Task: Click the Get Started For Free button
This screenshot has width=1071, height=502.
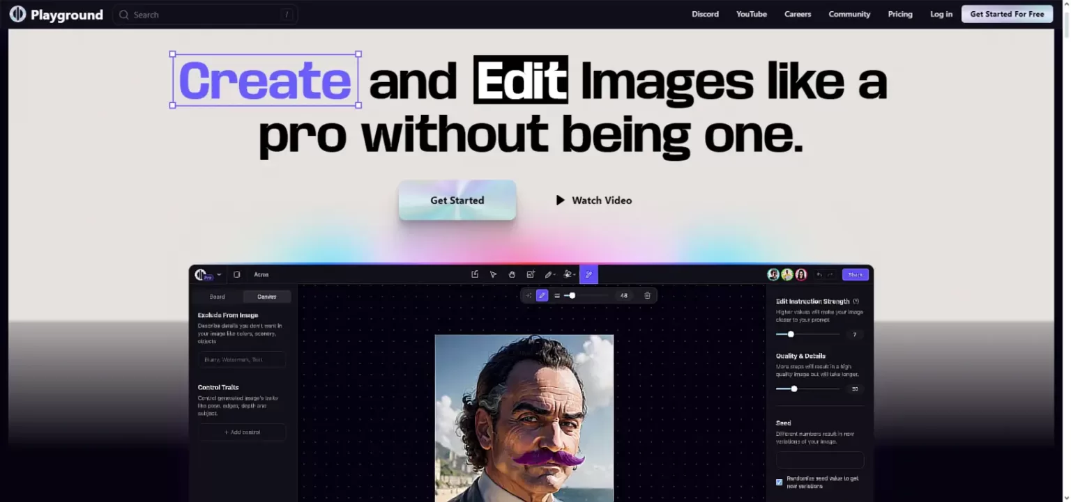Action: click(1007, 14)
